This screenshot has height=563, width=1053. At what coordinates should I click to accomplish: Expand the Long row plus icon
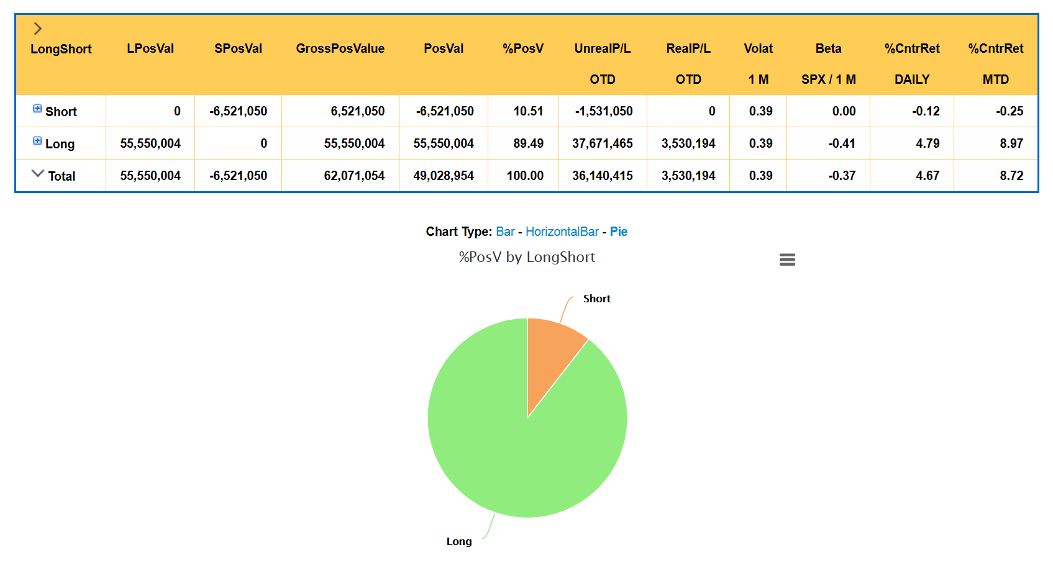37,141
